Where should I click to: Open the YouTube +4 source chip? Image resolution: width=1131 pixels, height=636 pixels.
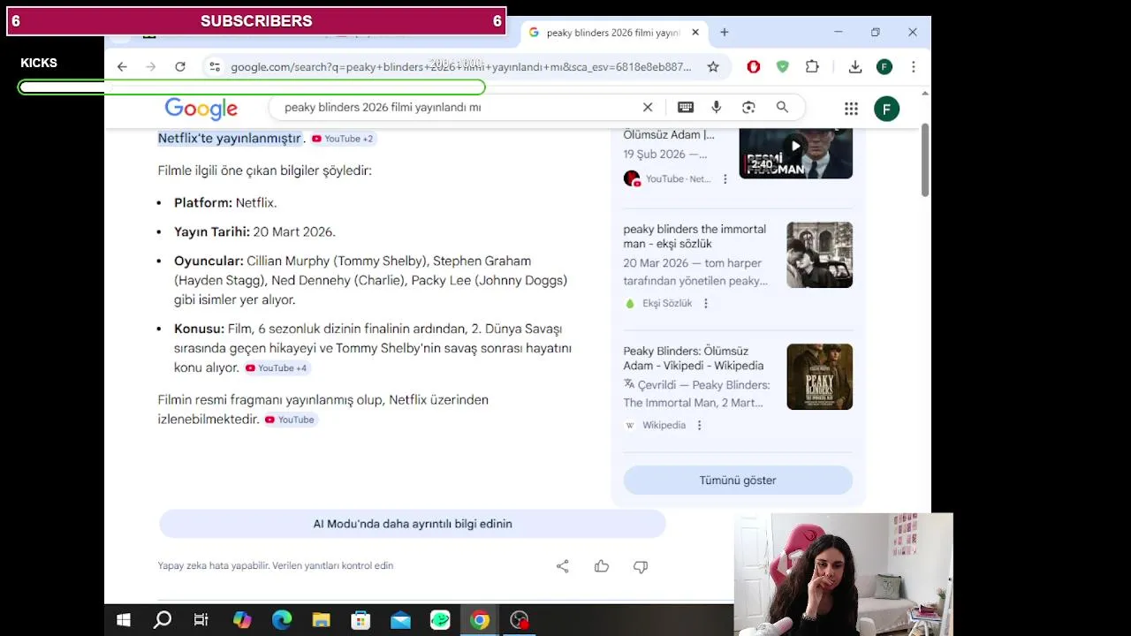click(x=276, y=367)
